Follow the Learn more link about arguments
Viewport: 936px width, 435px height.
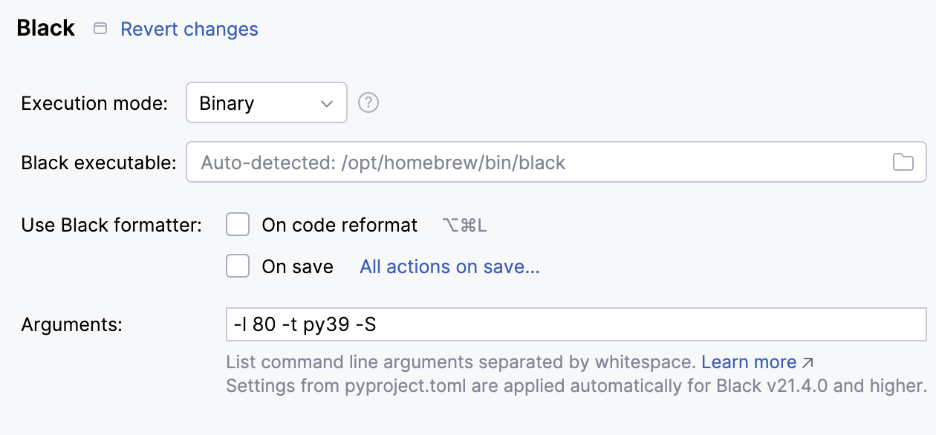(x=750, y=362)
